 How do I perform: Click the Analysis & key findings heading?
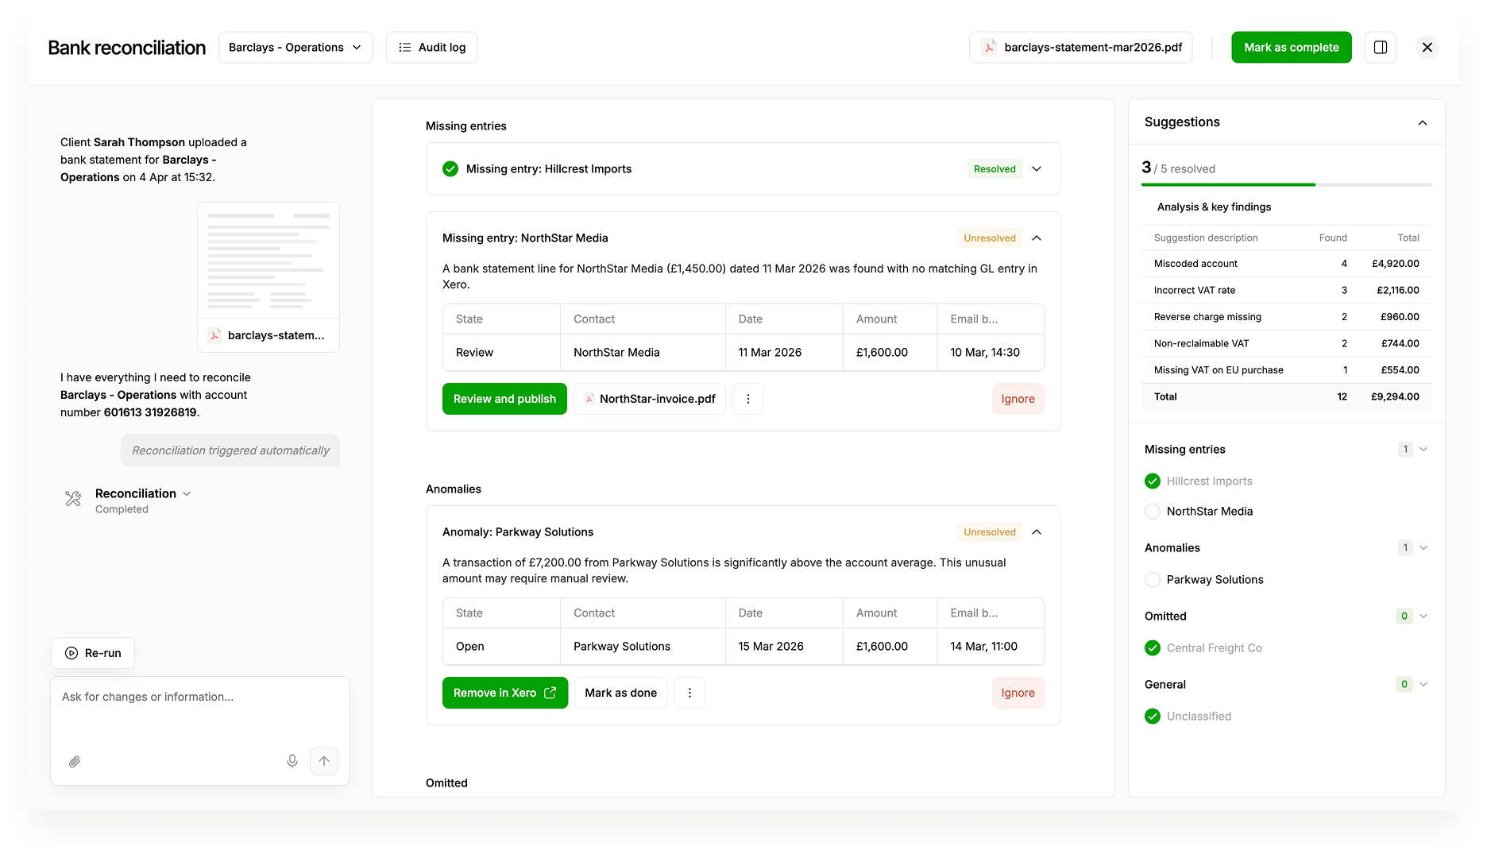click(x=1214, y=207)
